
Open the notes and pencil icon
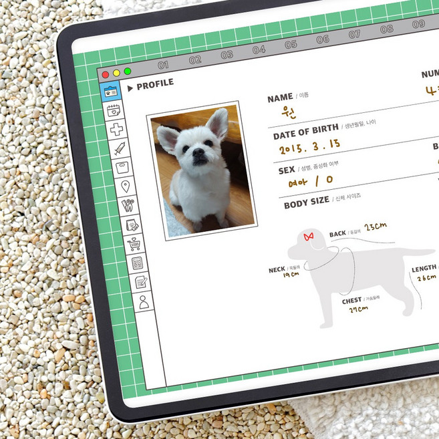pos(141,282)
